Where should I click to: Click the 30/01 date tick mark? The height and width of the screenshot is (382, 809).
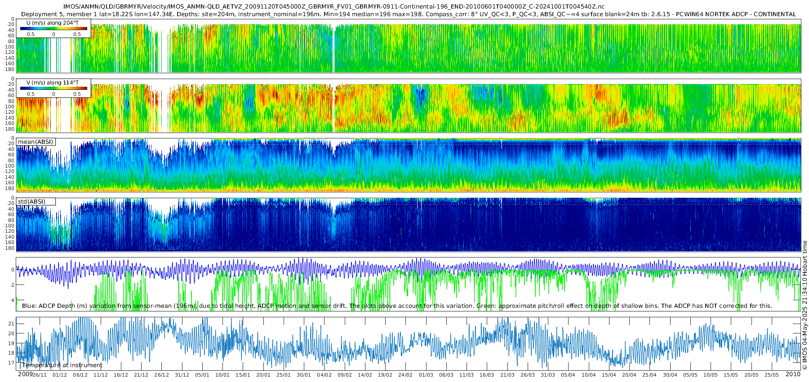304,375
